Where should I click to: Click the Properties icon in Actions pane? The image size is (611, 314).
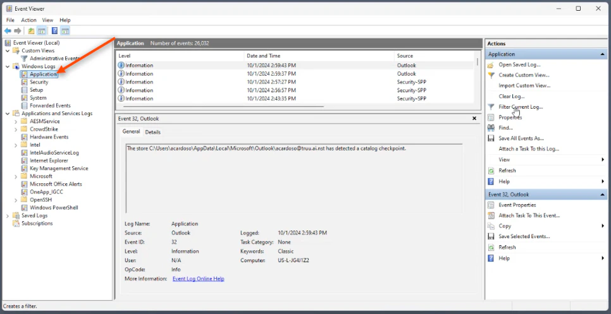pos(491,117)
